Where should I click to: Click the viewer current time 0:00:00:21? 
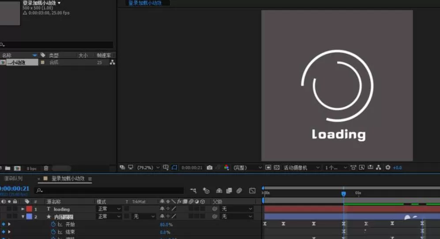click(x=192, y=168)
